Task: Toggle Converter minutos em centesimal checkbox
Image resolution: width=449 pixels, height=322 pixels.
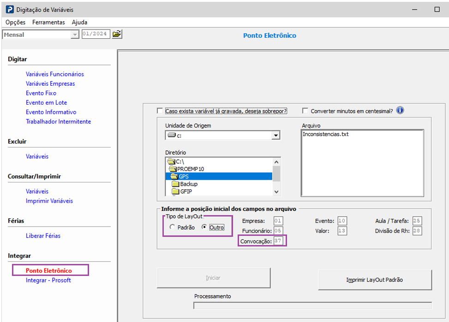Action: point(305,111)
